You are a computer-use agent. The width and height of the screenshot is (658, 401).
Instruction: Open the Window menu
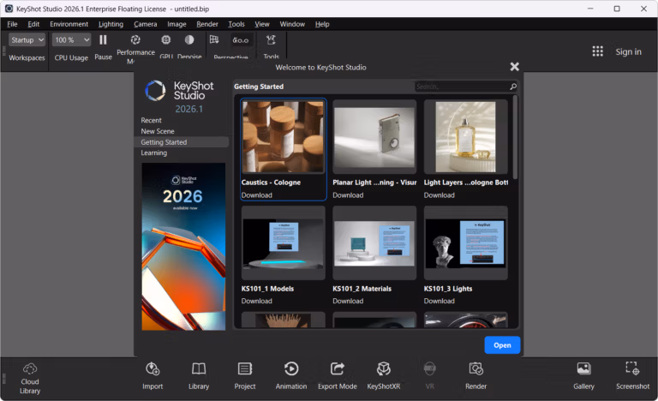[292, 24]
